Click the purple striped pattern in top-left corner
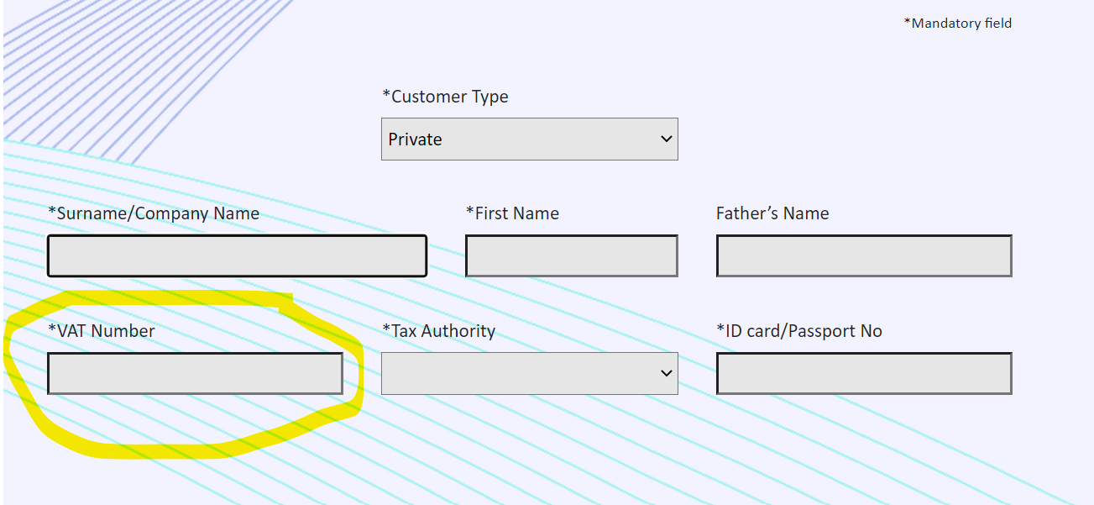 (84, 50)
